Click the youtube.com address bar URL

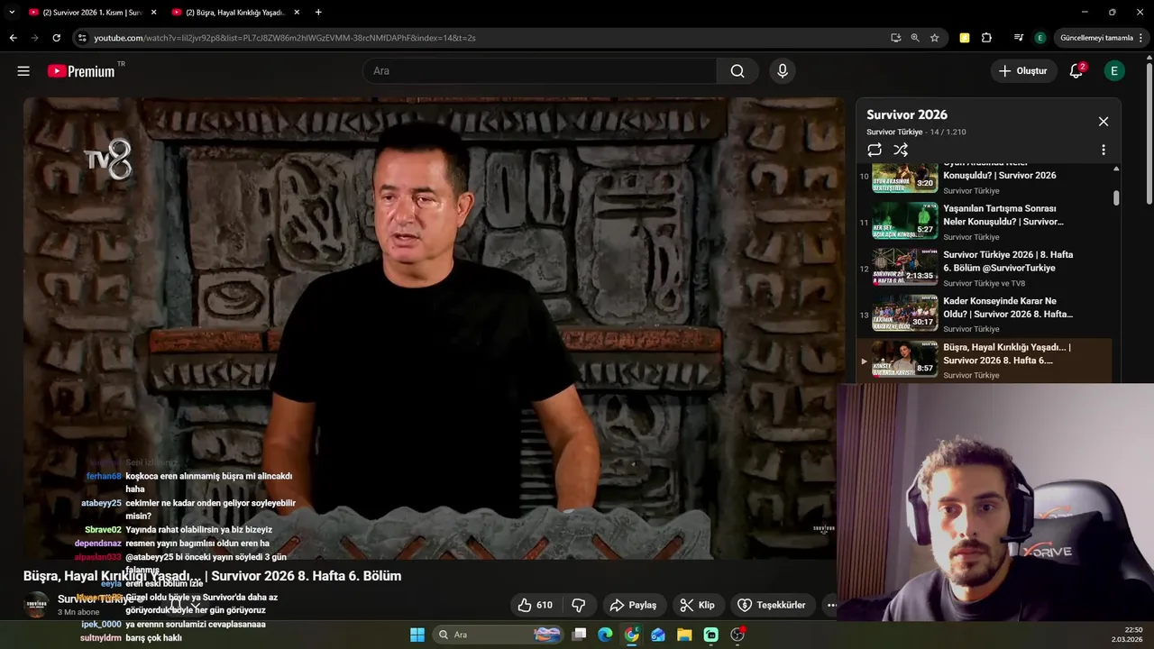coord(285,38)
